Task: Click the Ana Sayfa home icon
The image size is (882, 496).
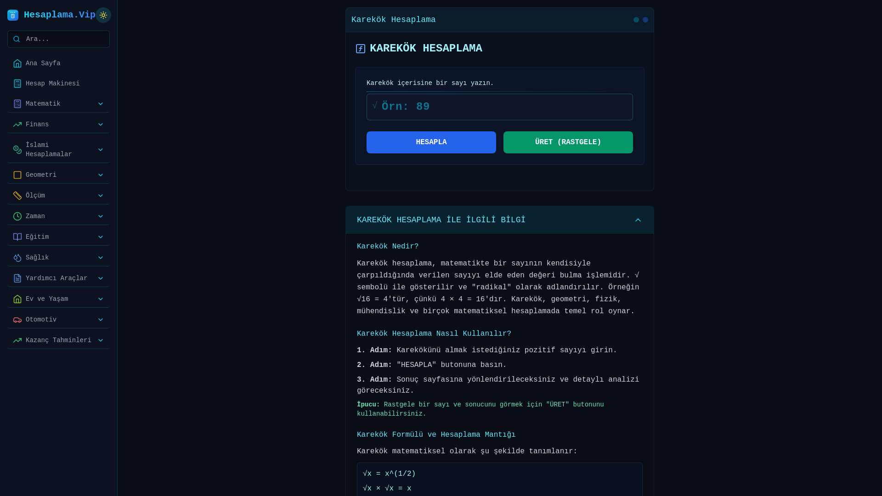Action: 17,63
